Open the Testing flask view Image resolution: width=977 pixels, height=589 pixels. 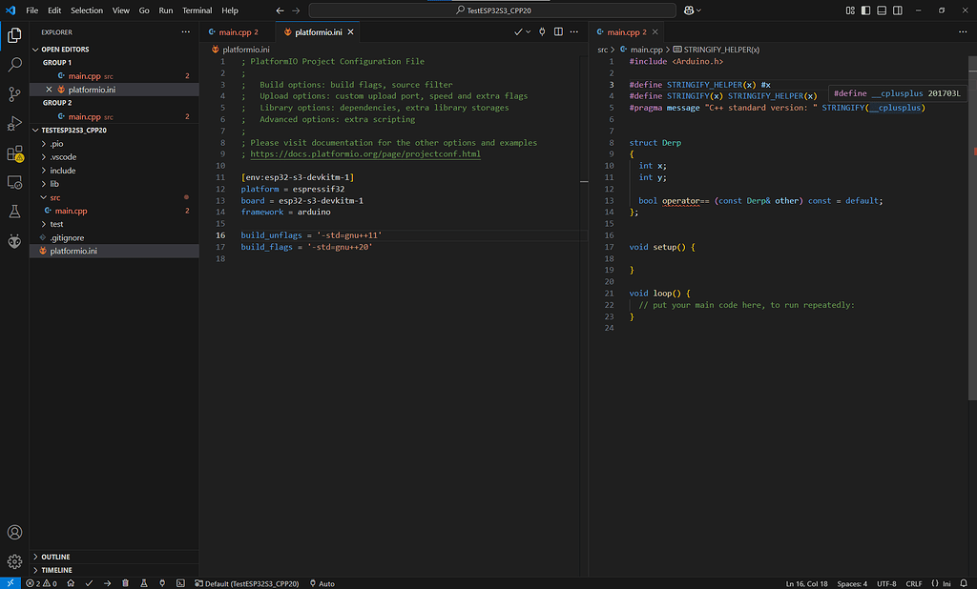click(x=14, y=212)
